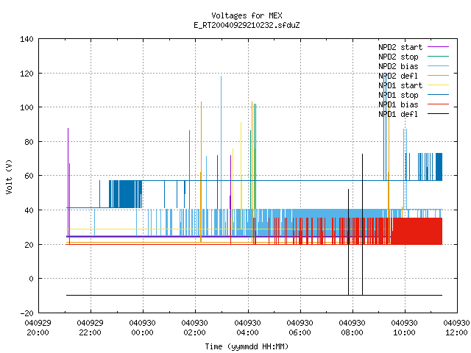
Task: Click the "Time (yymmdd HH:MM)" x-axis label
Action: click(247, 346)
